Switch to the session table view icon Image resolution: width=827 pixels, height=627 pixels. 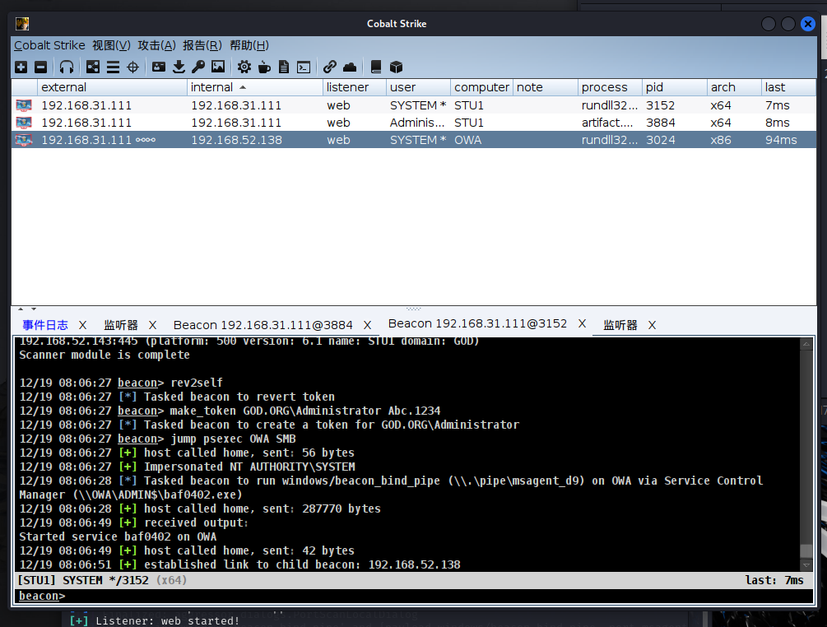pos(113,67)
